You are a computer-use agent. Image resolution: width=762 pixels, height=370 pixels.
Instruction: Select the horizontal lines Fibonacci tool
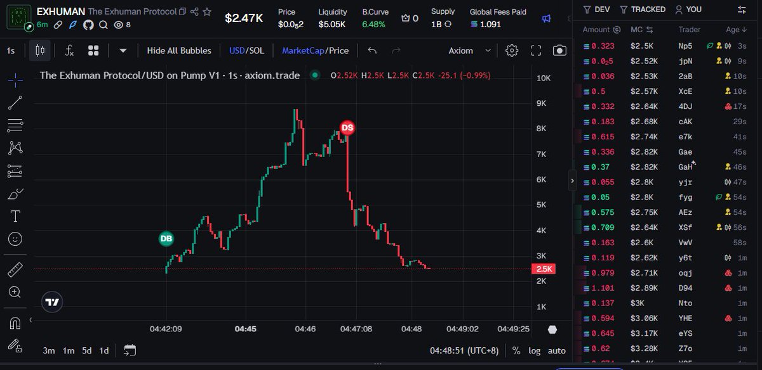(x=16, y=125)
